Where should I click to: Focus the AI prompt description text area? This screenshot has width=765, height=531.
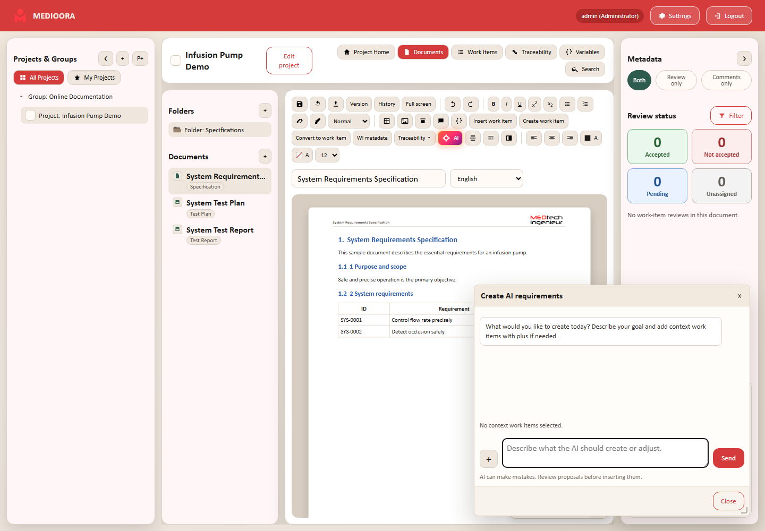click(605, 453)
